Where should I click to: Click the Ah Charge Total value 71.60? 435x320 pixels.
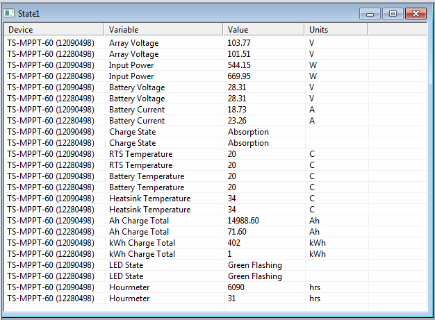(x=237, y=232)
